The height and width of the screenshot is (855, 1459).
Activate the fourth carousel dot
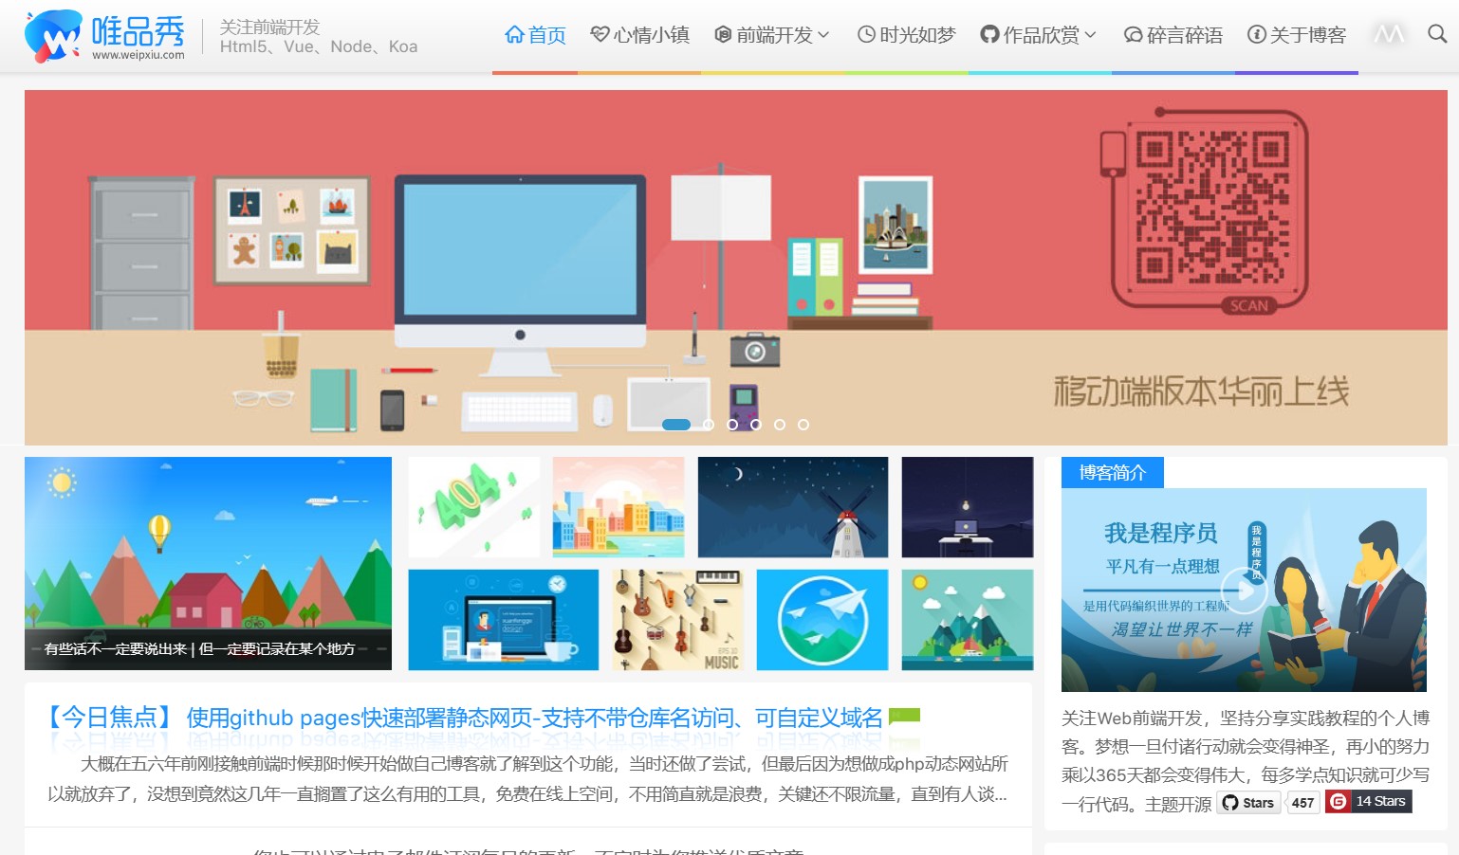(x=756, y=425)
